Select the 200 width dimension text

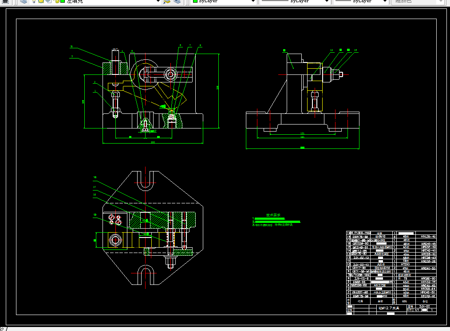(x=153, y=142)
